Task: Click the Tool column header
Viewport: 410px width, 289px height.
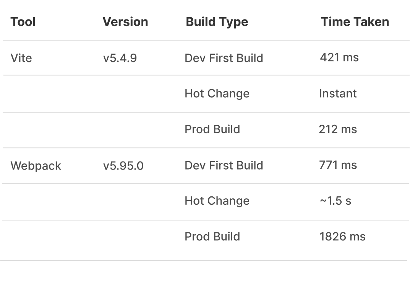Action: click(23, 22)
